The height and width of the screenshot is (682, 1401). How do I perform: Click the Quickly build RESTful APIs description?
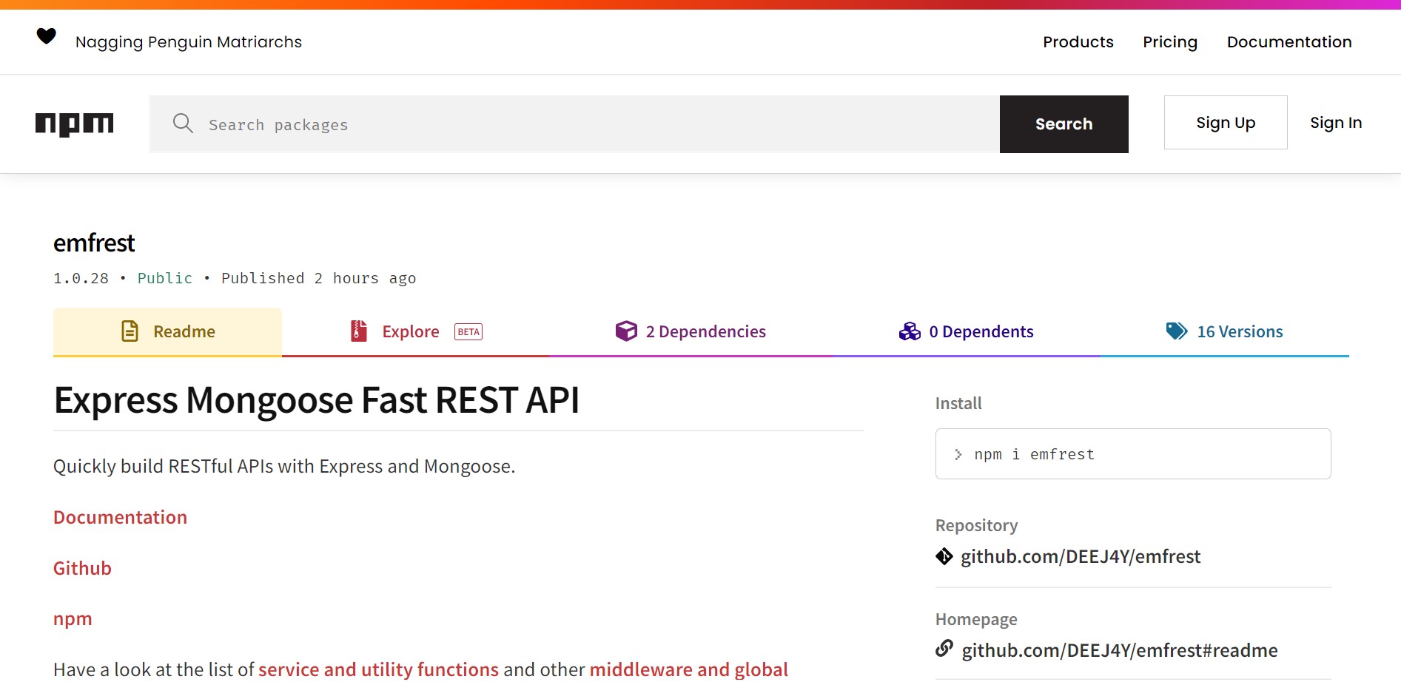tap(284, 467)
